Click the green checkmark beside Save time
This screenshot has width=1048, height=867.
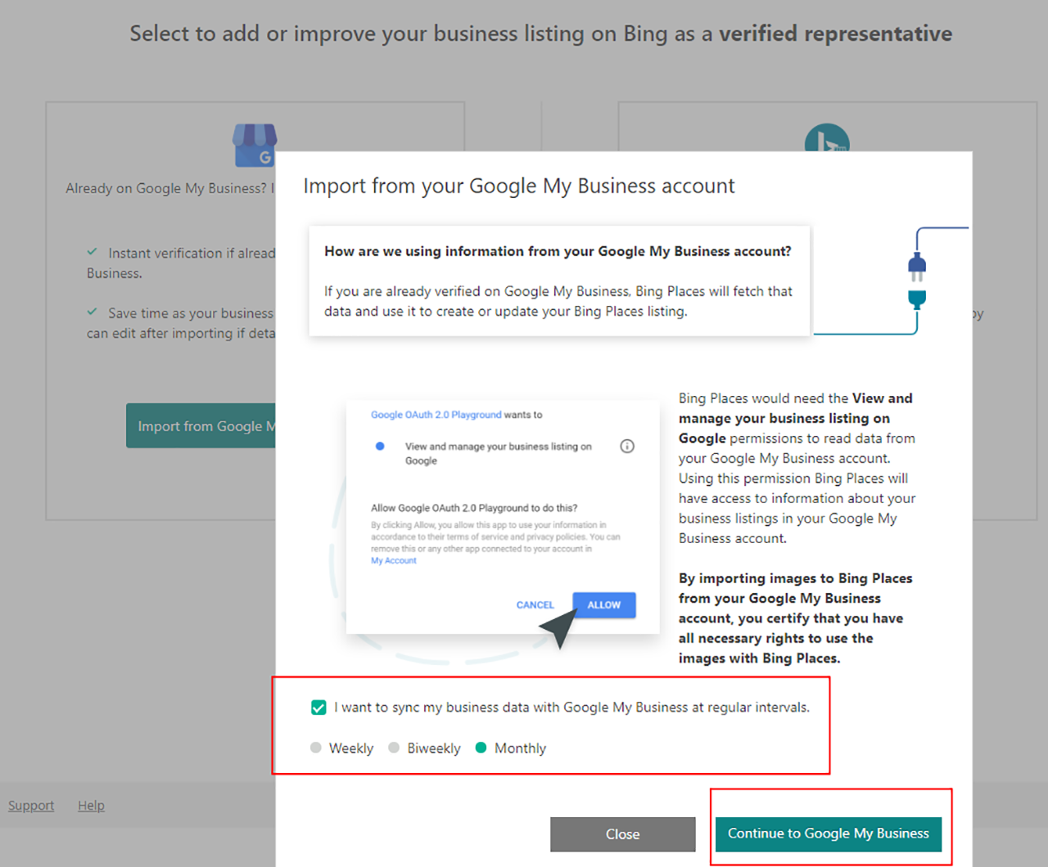click(x=93, y=312)
